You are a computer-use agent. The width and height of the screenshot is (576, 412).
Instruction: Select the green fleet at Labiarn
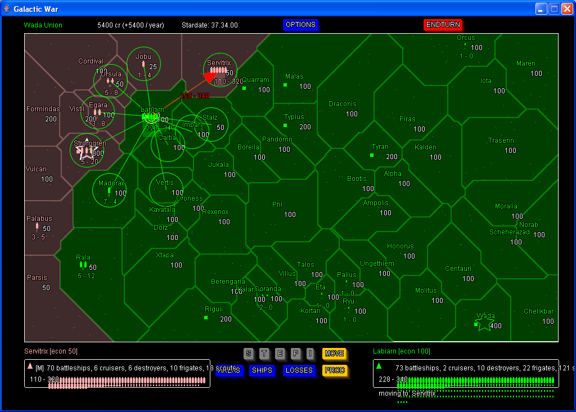pos(151,123)
